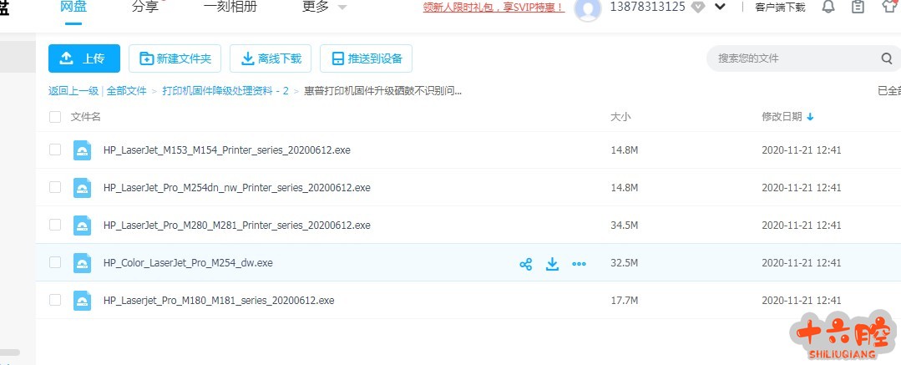The image size is (901, 365).
Task: Click the file icon of HP_LaserJet_Pro_M254dn_nw exe
Action: (82, 187)
